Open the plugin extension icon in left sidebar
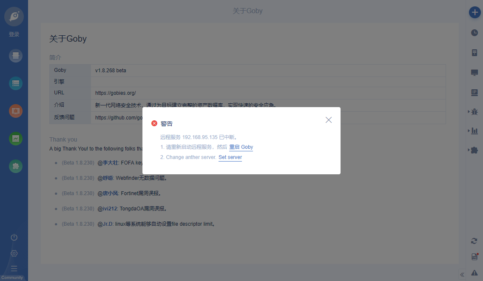The height and width of the screenshot is (281, 483). pos(15,166)
